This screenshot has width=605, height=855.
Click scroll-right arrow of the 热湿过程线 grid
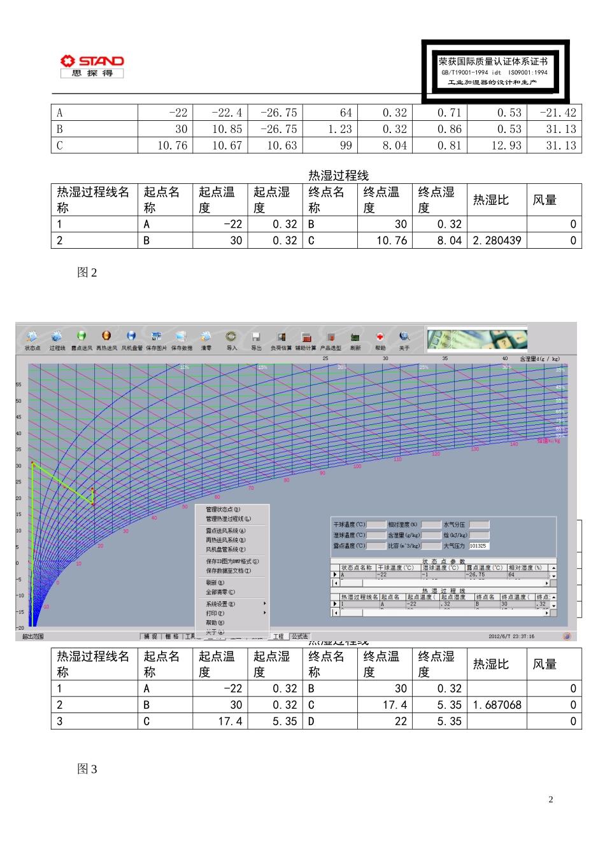coord(547,613)
